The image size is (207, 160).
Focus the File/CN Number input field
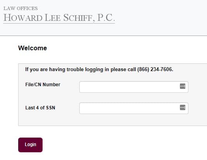point(134,87)
